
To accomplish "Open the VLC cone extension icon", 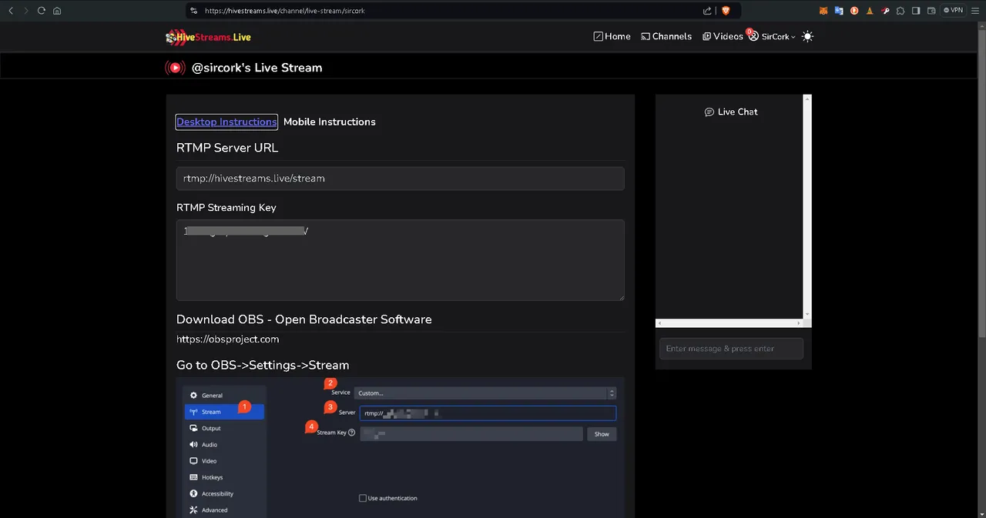I will (870, 11).
